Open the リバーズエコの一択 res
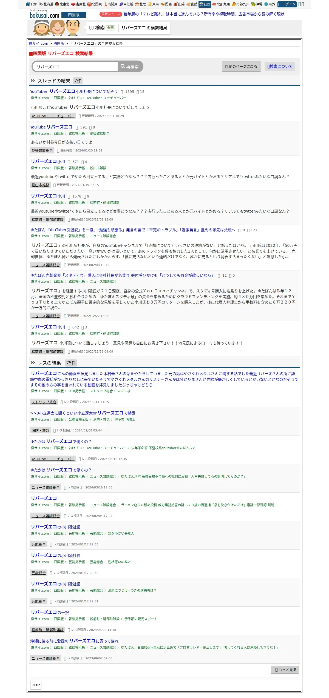This screenshot has height=698, width=329. click(50, 612)
